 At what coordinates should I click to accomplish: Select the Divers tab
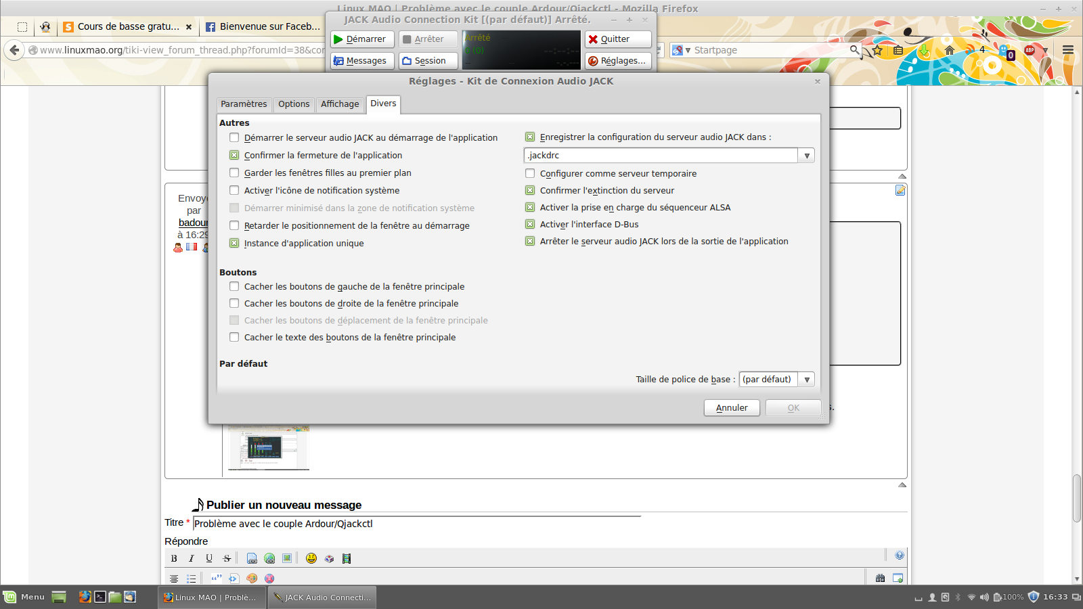(x=383, y=104)
